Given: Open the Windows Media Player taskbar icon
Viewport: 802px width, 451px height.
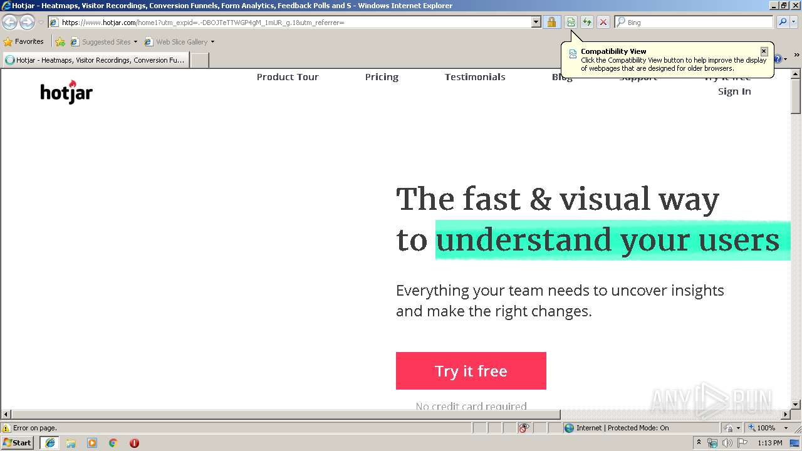Looking at the screenshot, I should pyautogui.click(x=92, y=443).
